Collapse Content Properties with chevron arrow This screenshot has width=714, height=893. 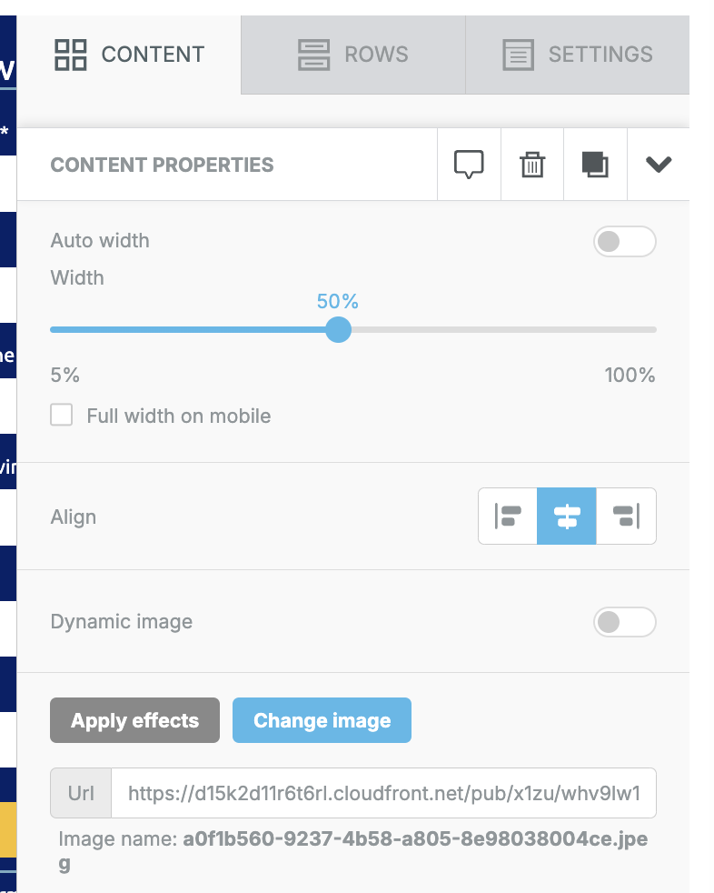[x=659, y=165]
